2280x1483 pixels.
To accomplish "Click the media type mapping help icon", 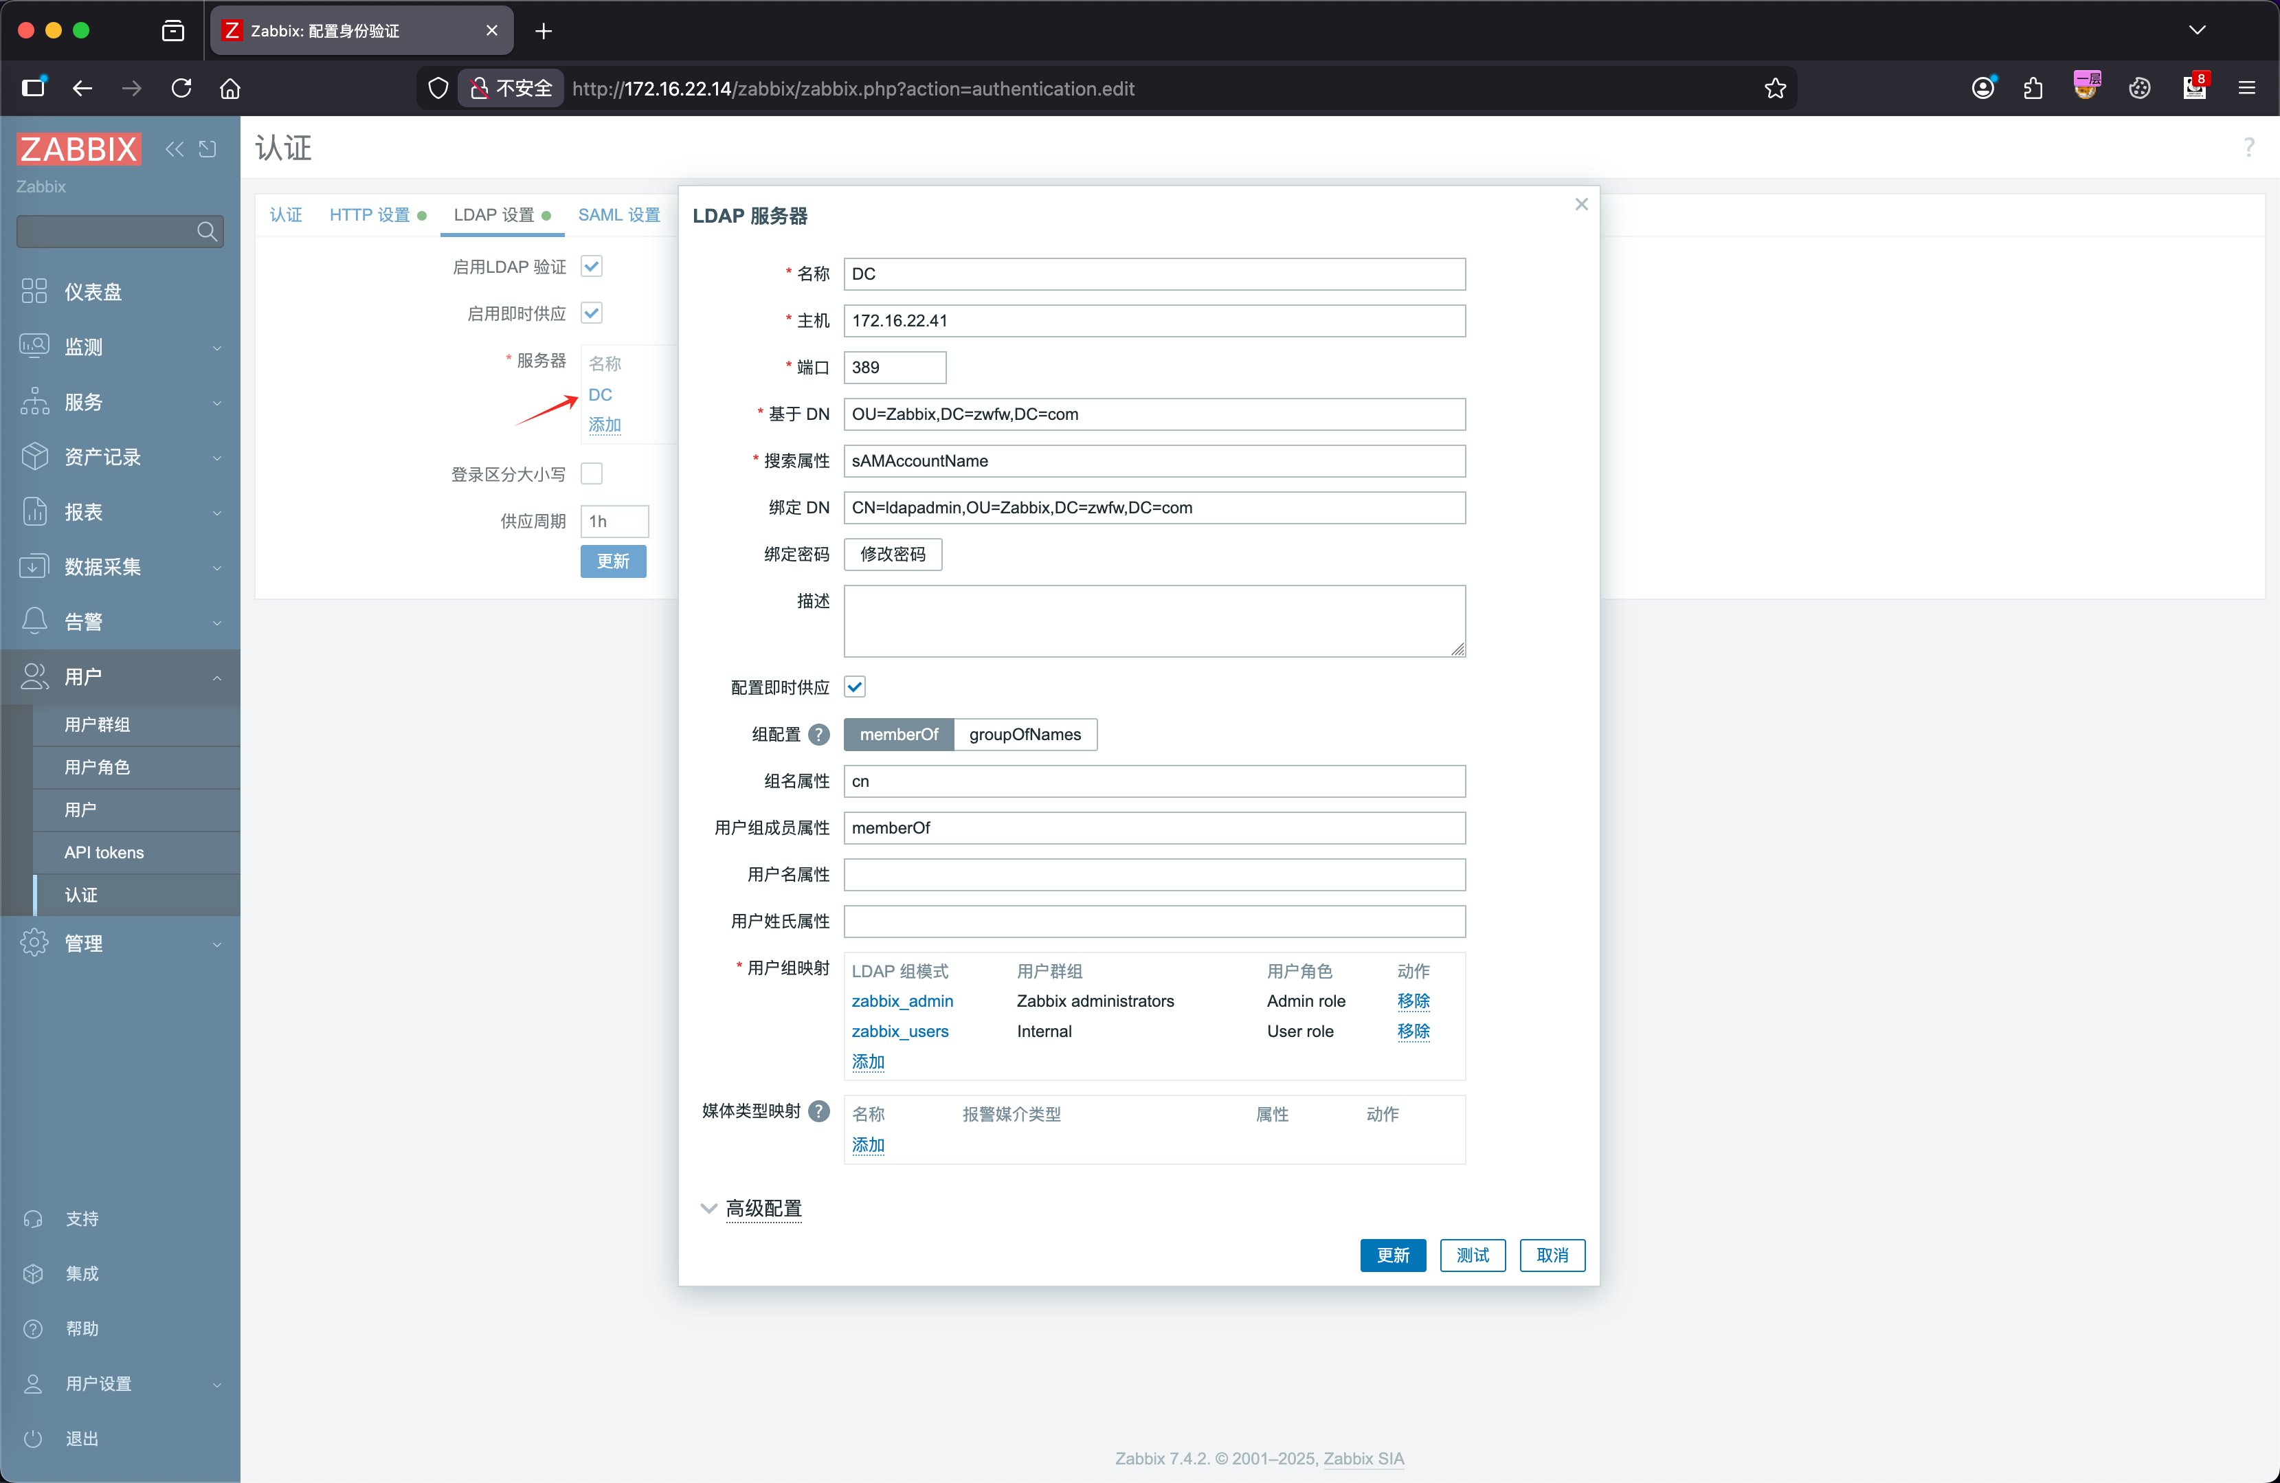I will pyautogui.click(x=819, y=1111).
